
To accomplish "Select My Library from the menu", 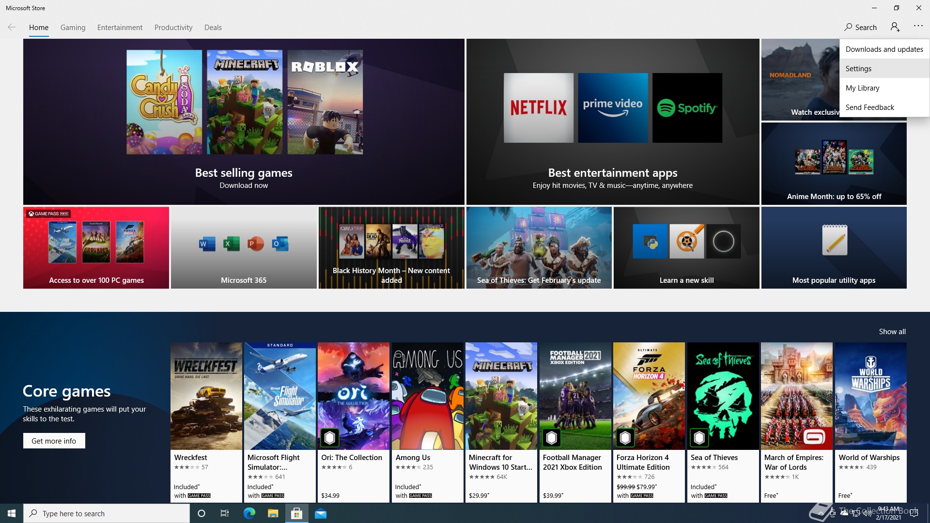I will pyautogui.click(x=884, y=88).
